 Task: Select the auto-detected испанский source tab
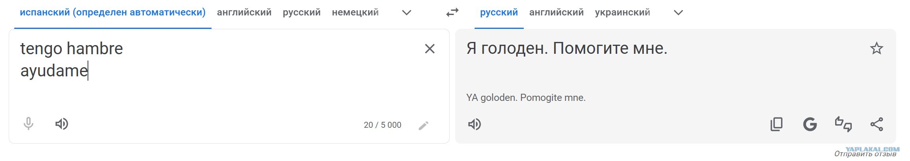click(x=113, y=13)
